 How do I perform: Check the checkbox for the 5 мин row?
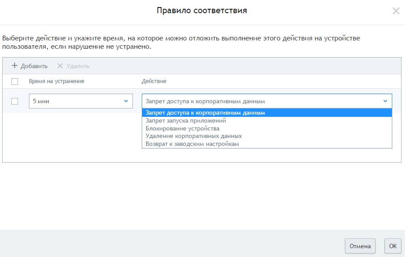pyautogui.click(x=14, y=101)
